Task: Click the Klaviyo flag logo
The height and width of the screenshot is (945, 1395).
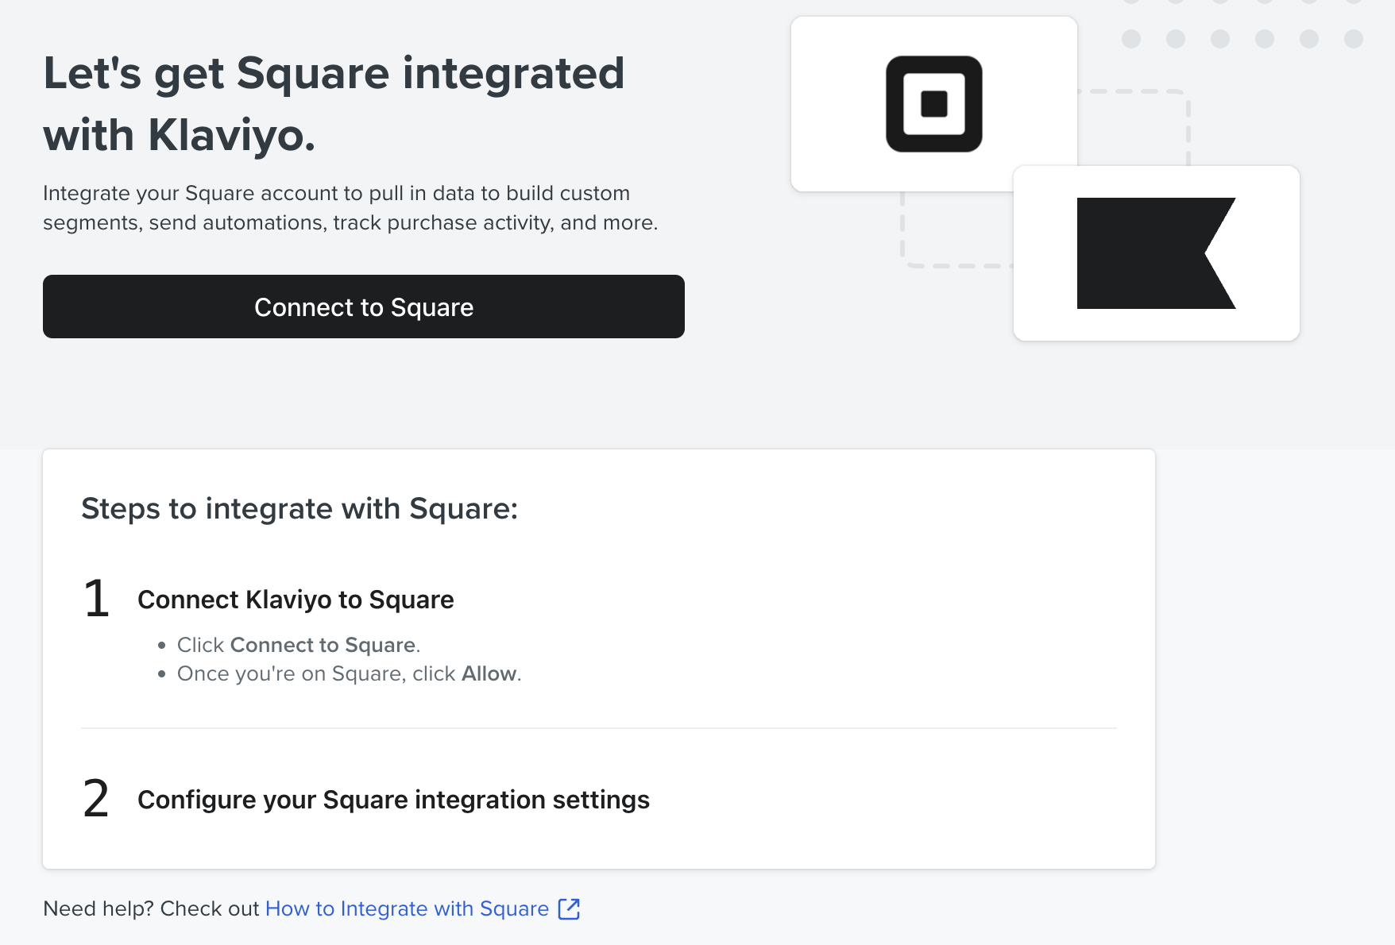Action: tap(1155, 253)
